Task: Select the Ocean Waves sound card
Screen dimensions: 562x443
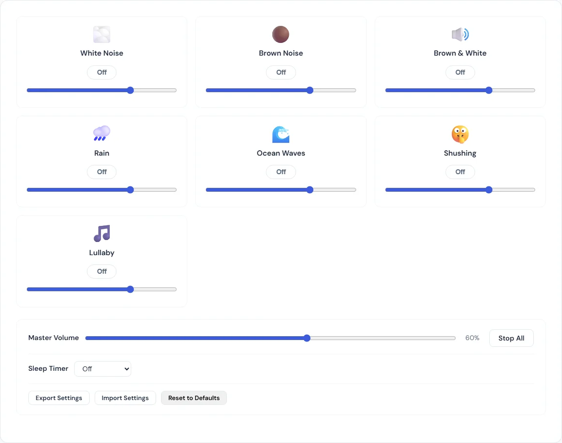Action: pos(281,161)
